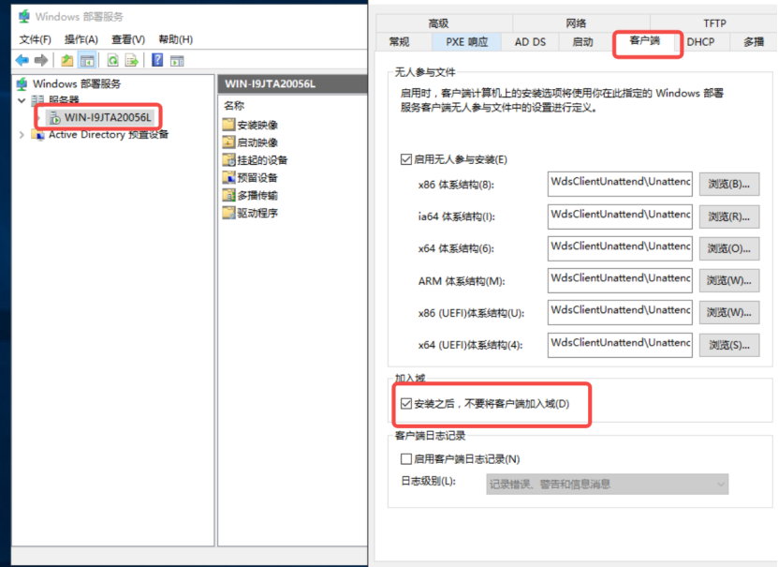The height and width of the screenshot is (567, 778).
Task: Toggle the 启用无人参与安装(E) checkbox
Action: [x=406, y=159]
